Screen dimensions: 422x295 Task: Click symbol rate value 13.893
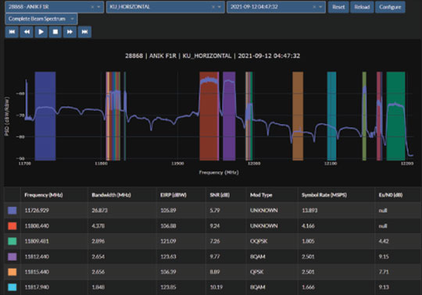[x=309, y=211]
